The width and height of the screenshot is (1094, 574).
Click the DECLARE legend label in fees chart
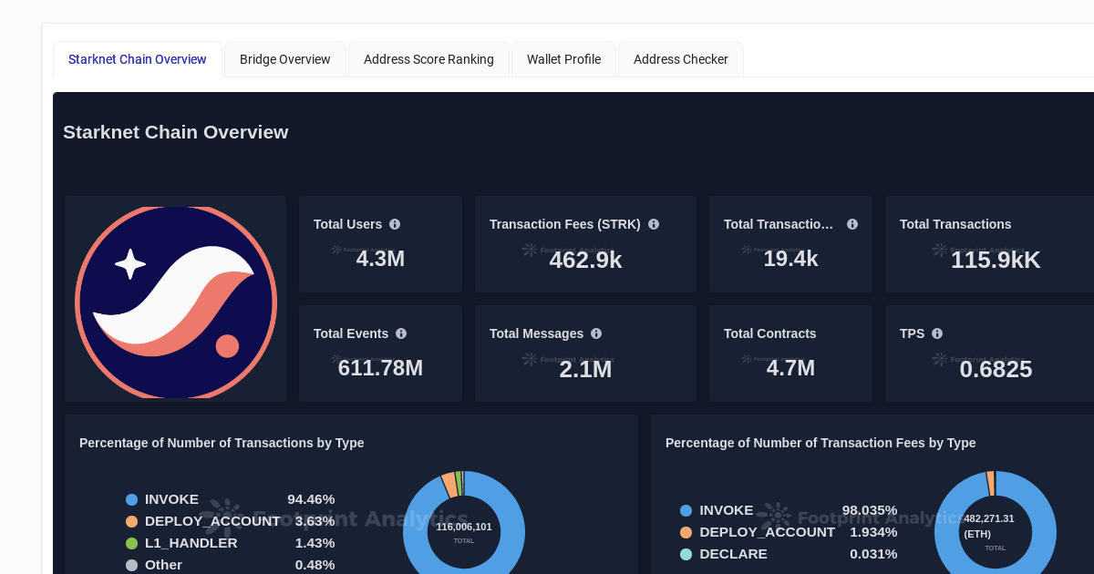pyautogui.click(x=734, y=554)
